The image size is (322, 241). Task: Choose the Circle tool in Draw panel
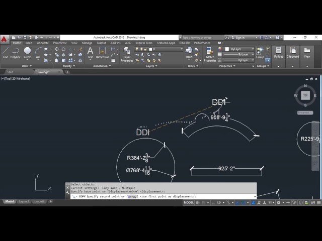27,53
